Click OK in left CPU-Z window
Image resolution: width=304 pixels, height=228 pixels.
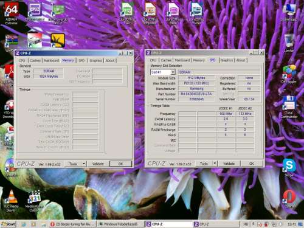point(120,164)
